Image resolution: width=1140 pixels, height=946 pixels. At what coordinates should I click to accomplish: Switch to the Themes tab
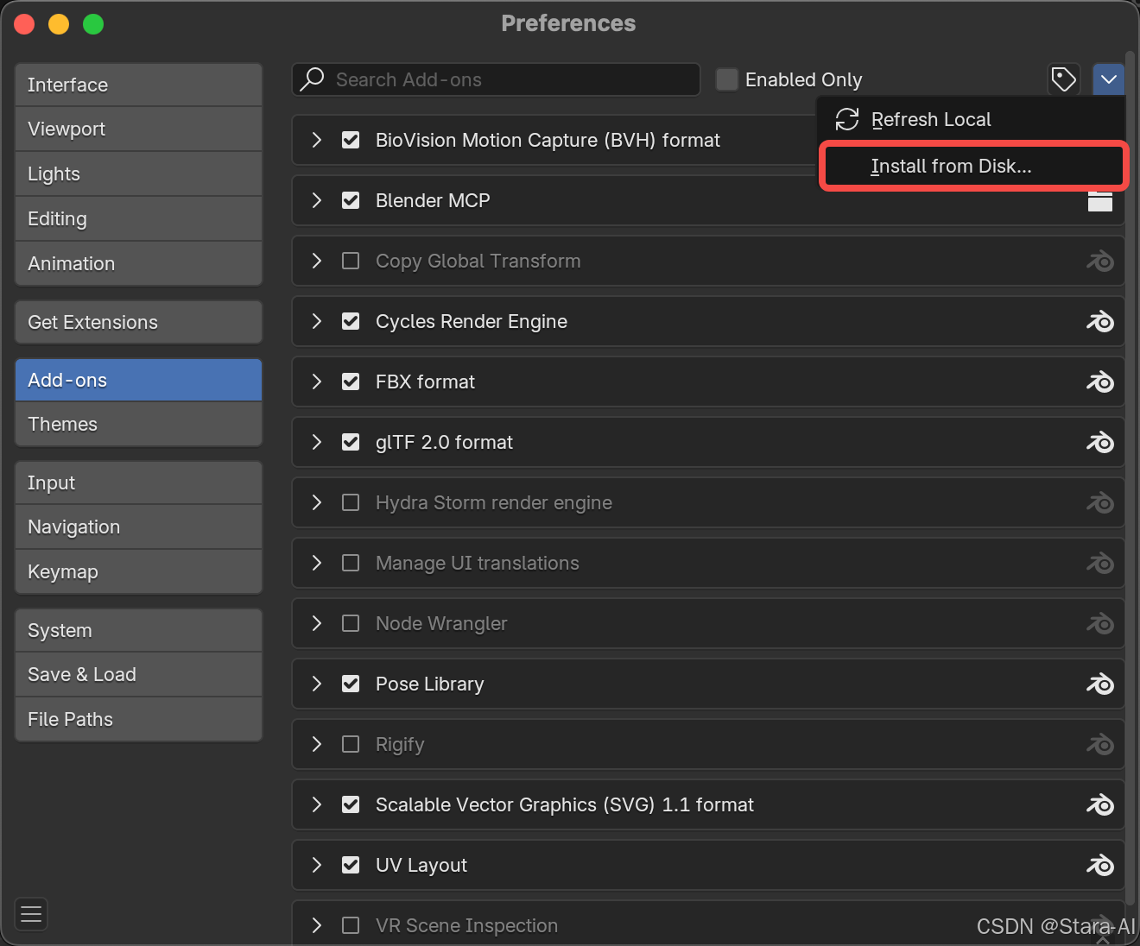[138, 424]
